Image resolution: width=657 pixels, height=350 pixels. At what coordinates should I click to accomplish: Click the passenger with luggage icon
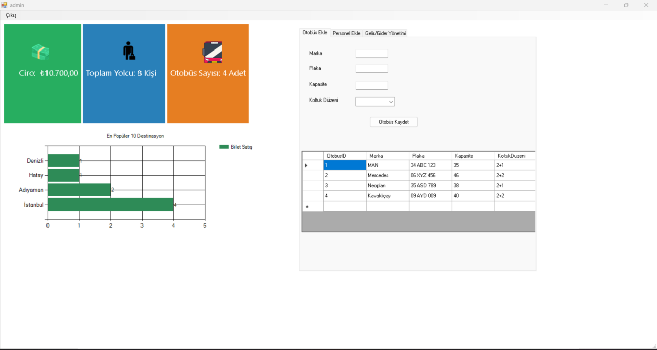(x=129, y=51)
